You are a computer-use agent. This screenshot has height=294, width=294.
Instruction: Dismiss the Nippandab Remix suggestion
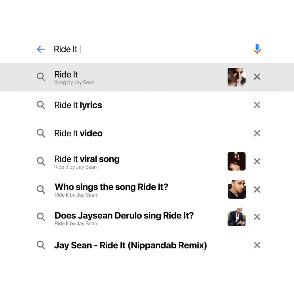click(x=257, y=245)
